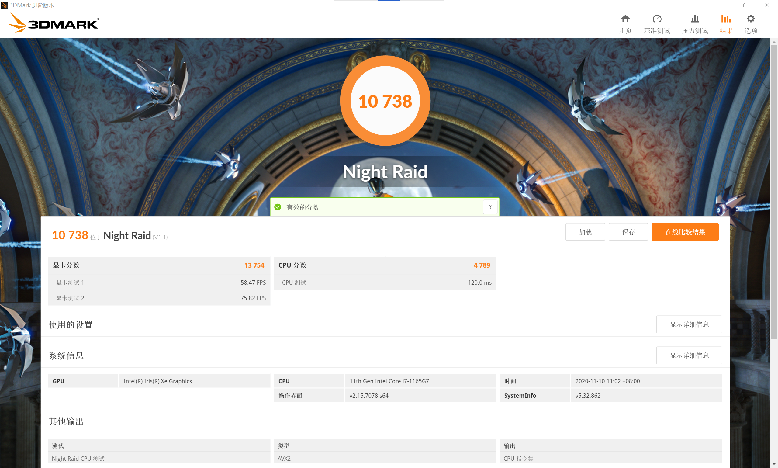Click the vertical scrollbar thumb
The height and width of the screenshot is (468, 778).
[774, 192]
